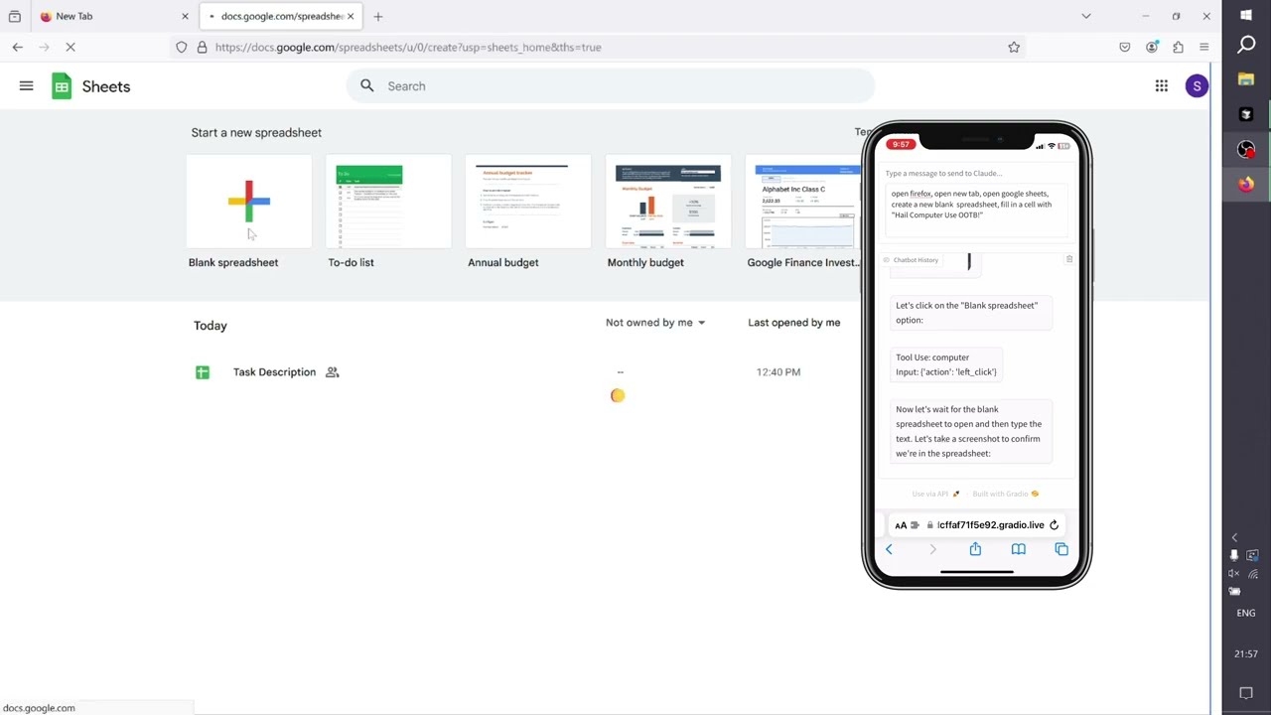Click green sheet icon beside Task Description

pos(203,372)
